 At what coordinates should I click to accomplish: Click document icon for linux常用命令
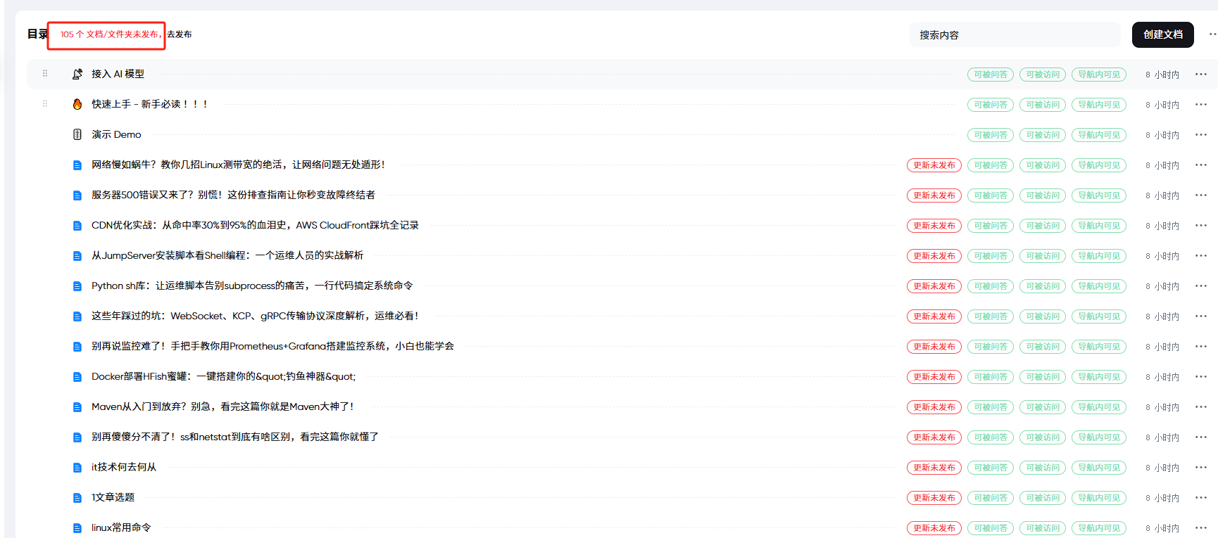click(x=77, y=528)
